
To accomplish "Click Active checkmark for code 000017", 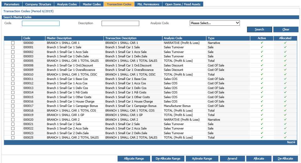I will click(x=262, y=106).
